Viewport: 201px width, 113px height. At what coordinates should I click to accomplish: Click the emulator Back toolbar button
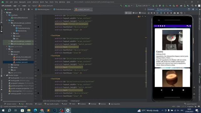pos(165,13)
